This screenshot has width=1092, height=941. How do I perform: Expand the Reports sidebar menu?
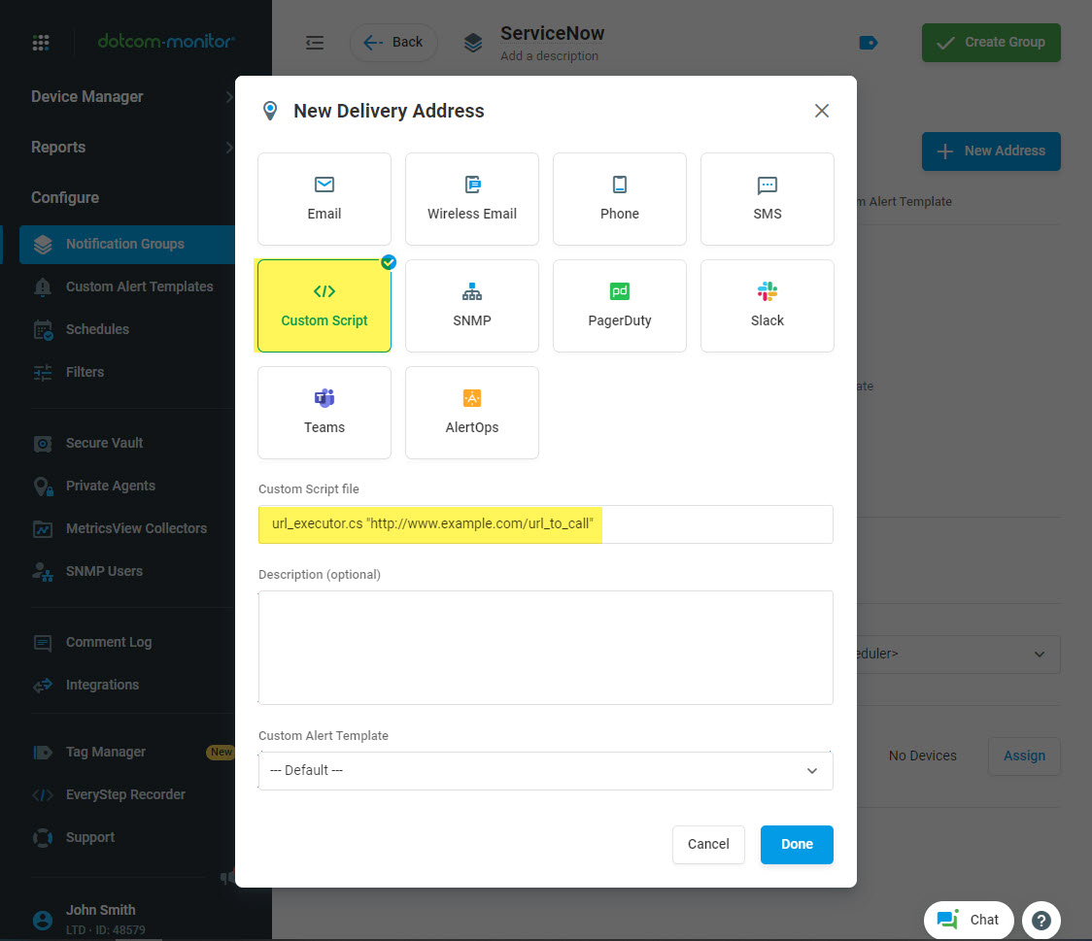[58, 147]
